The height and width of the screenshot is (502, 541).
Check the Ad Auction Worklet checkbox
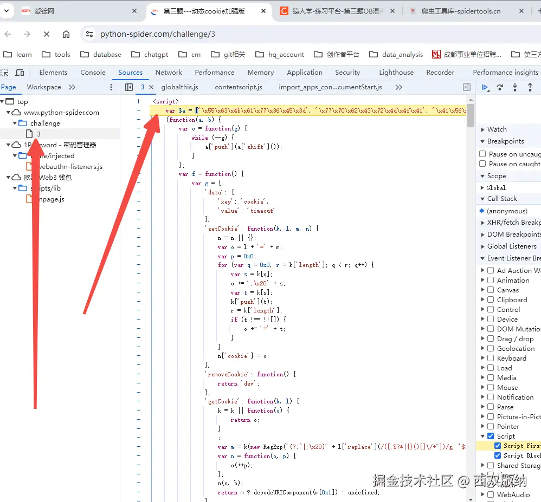coord(490,270)
